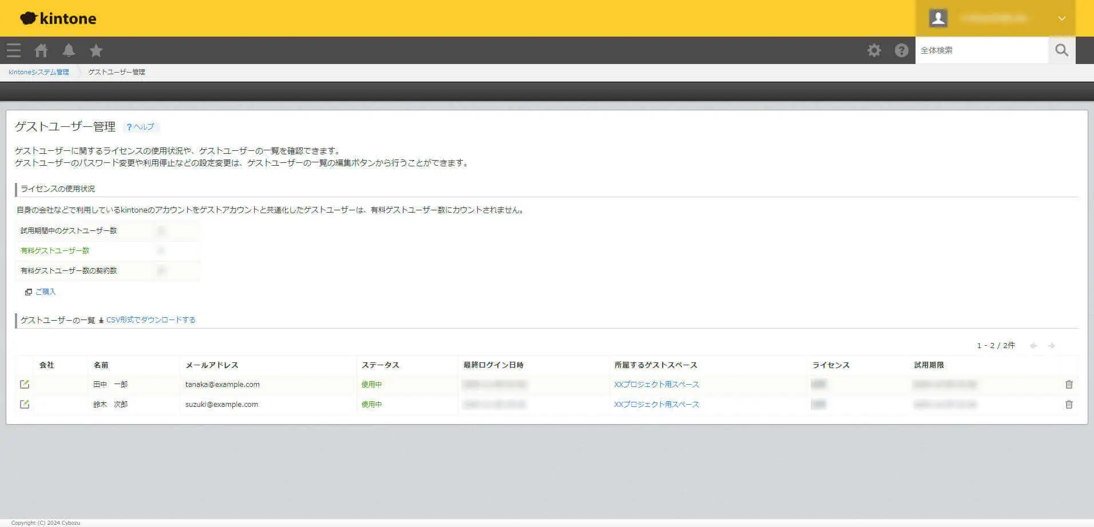Click the 使用中 status for 田中 一郎
The height and width of the screenshot is (527, 1094).
click(372, 384)
